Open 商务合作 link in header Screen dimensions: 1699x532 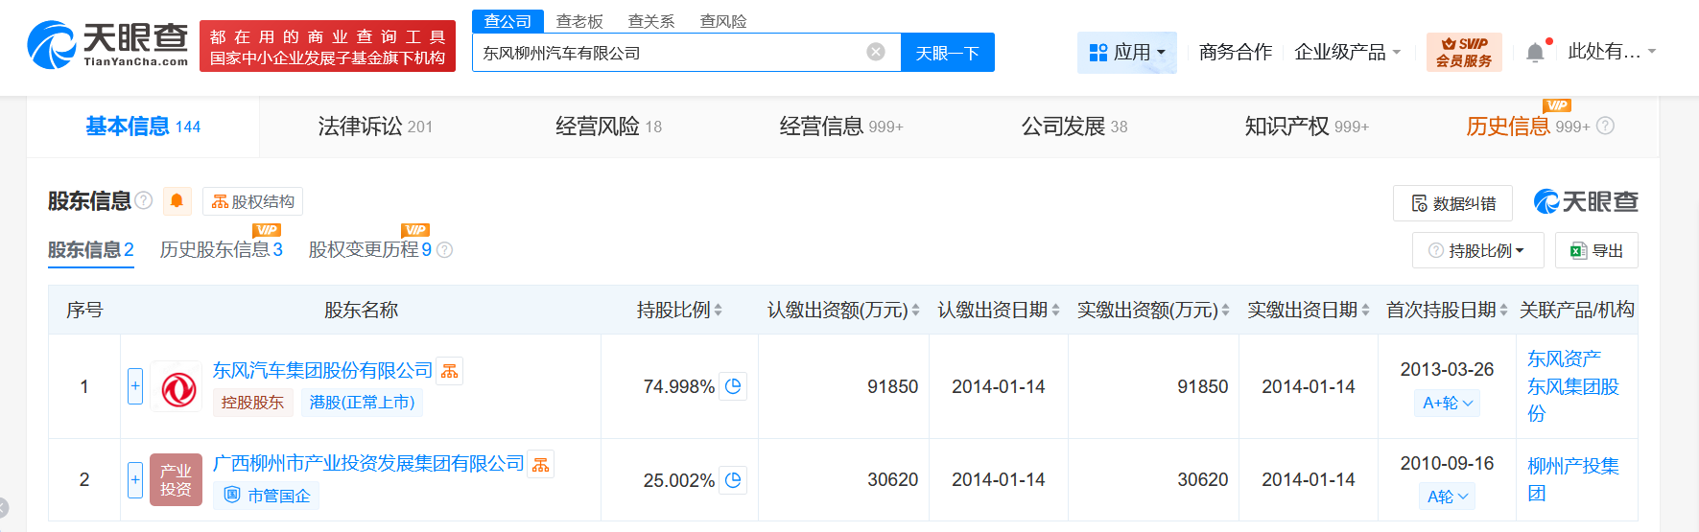pos(1236,52)
